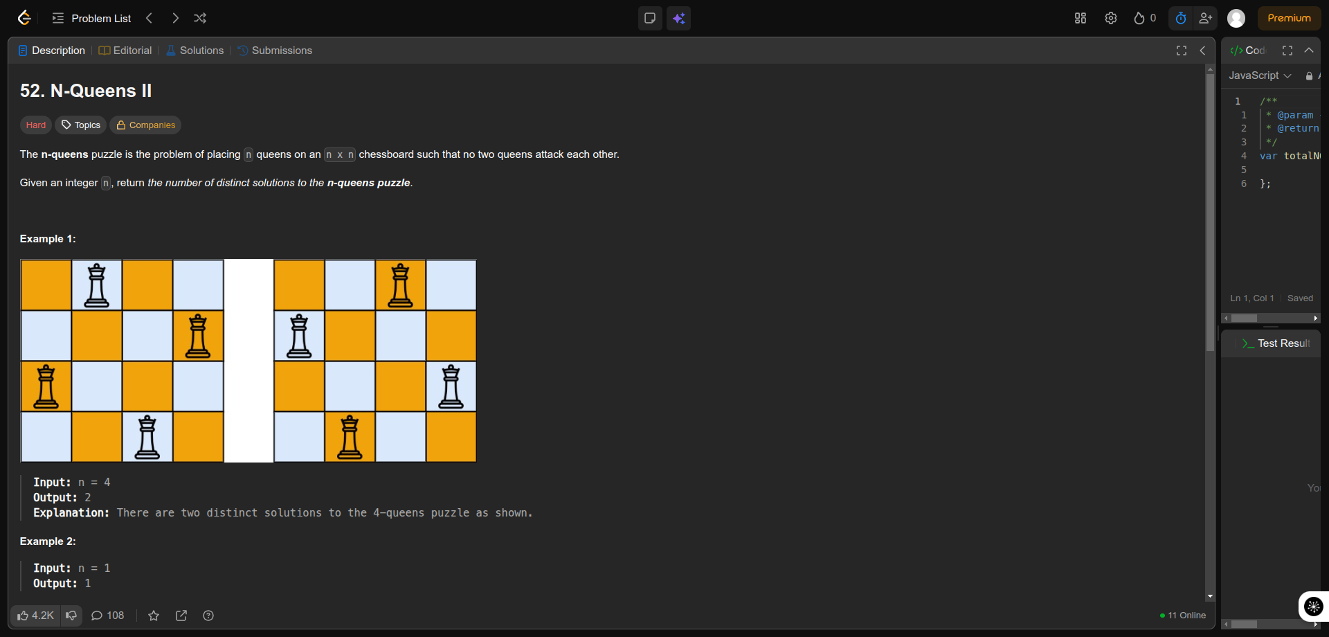Screen dimensions: 1329x637
Task: Toggle the thumbs down dislike button
Action: pyautogui.click(x=71, y=616)
